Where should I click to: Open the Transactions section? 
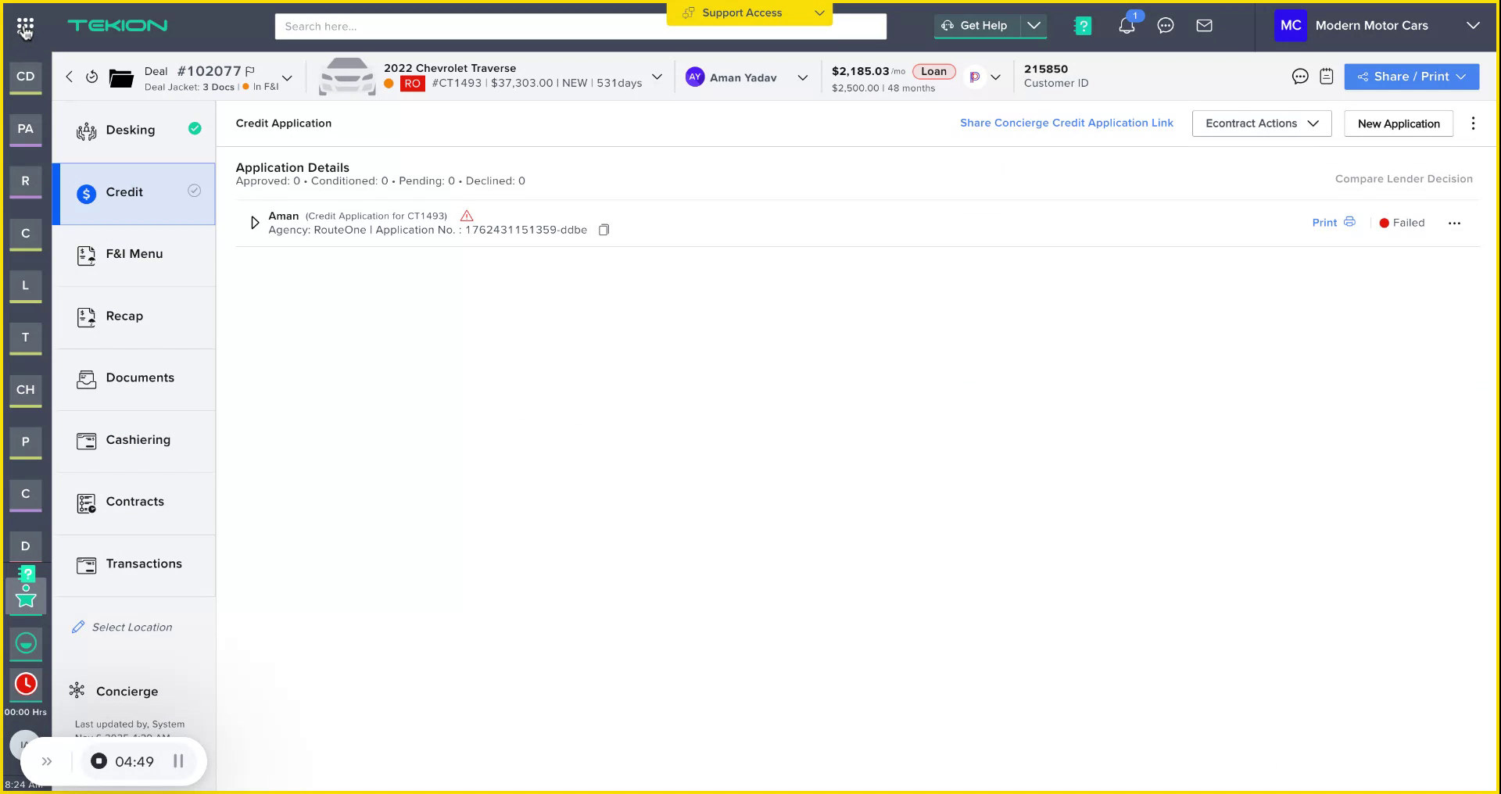143,563
